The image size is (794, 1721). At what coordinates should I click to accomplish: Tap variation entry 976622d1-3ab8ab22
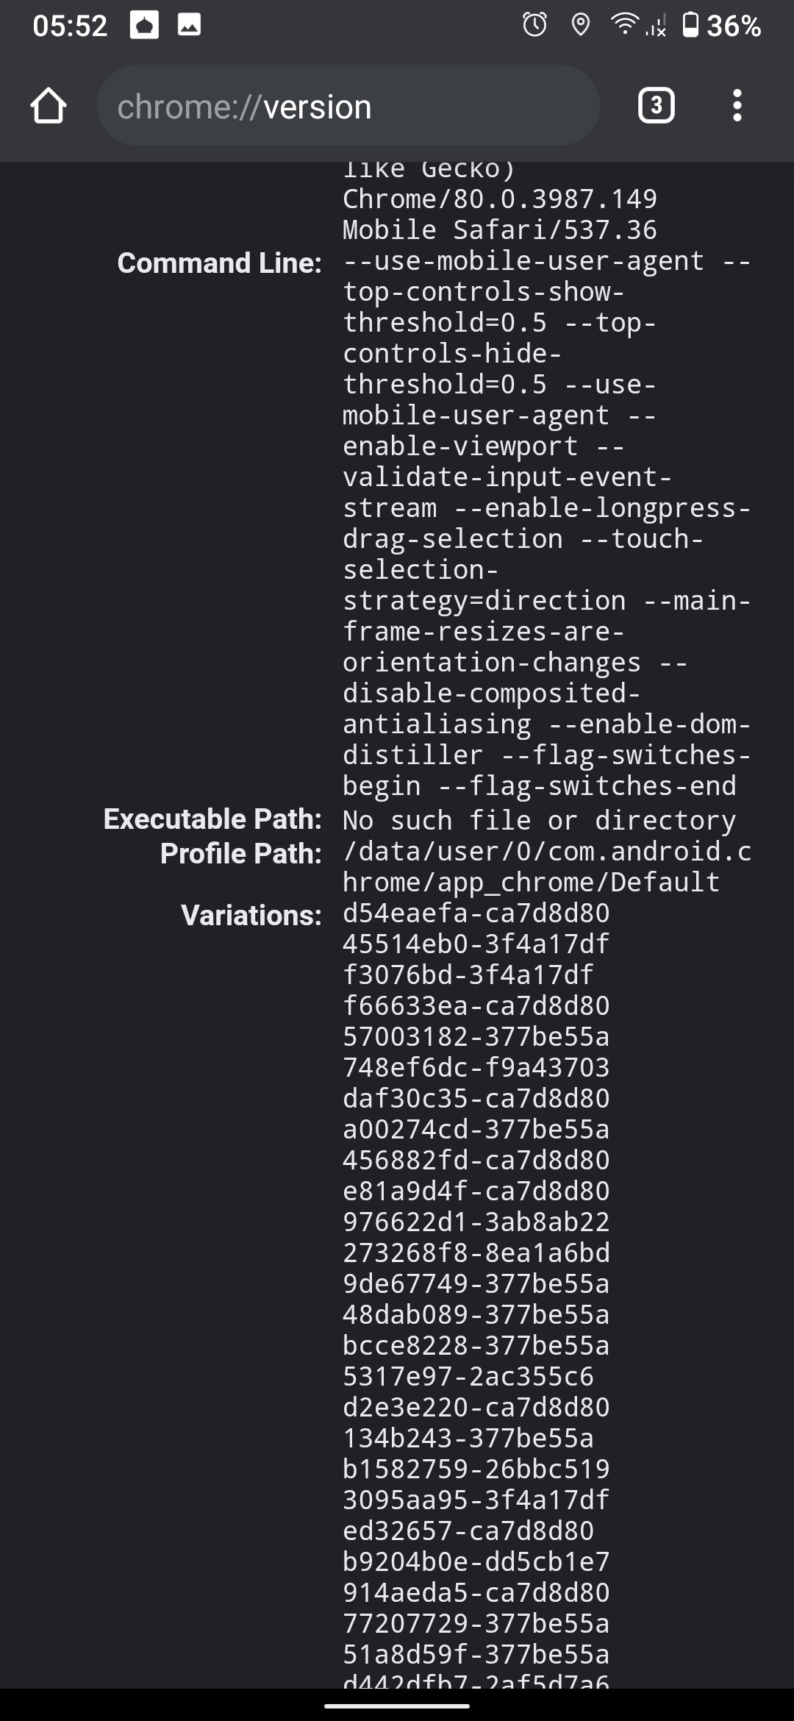point(476,1222)
